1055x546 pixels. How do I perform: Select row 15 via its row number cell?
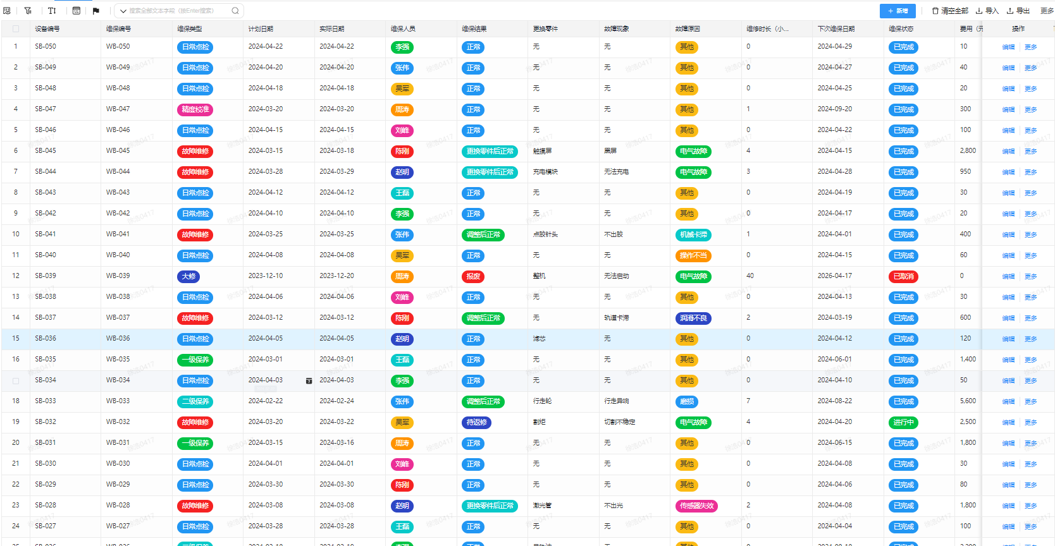[16, 339]
